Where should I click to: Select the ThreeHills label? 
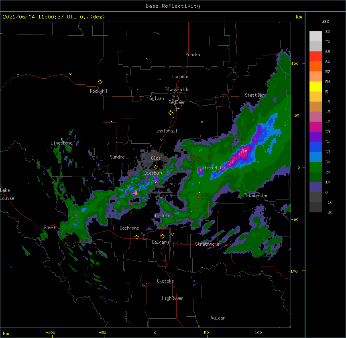point(214,168)
